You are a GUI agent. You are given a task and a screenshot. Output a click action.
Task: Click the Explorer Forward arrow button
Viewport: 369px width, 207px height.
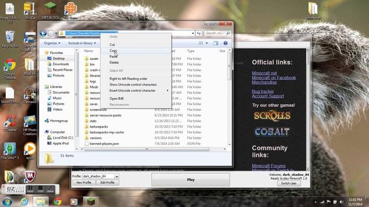point(51,33)
